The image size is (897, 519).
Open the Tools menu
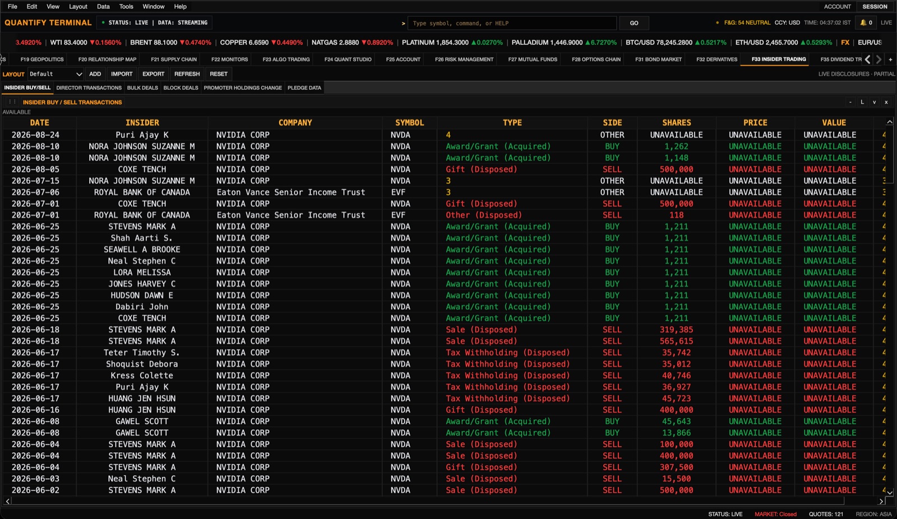pyautogui.click(x=126, y=7)
